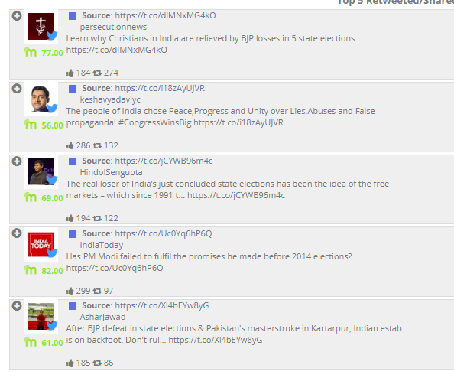Open source link https://t.co/i18zAyUJVR
Viewport: 454px width, 378px height.
coord(160,88)
